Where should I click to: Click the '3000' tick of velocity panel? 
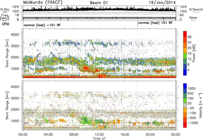click(15, 98)
